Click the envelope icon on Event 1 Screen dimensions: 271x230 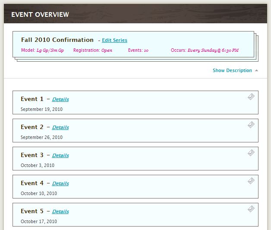coord(251,97)
